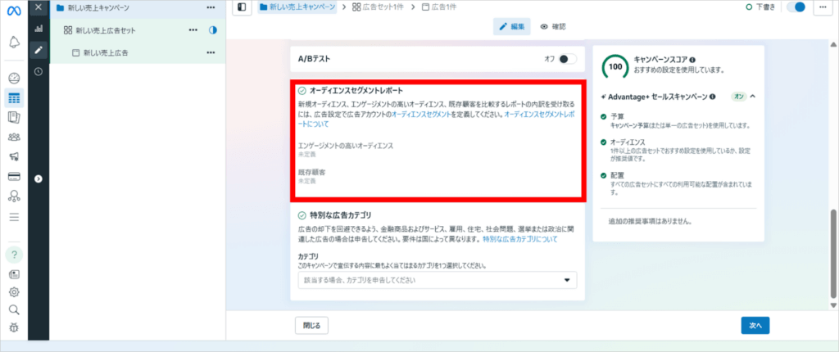Open more options for 新しい売上広告セット
The width and height of the screenshot is (839, 352).
tap(193, 30)
